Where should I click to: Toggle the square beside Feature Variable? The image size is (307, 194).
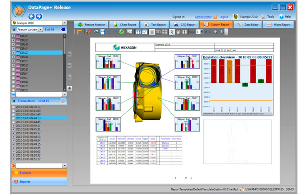[14, 30]
